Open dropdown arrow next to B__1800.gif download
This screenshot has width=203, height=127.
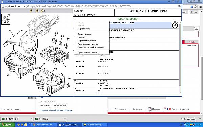(x=65, y=119)
